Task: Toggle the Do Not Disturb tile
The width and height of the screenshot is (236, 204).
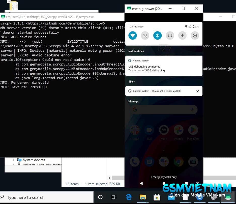Action: 195,36
